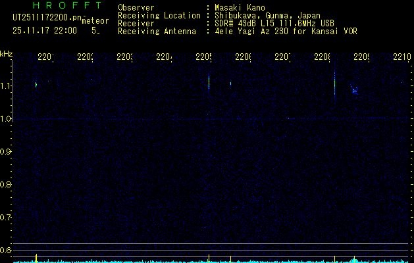Click the strong meteor echo at 2205
Image resolution: width=414 pixels, height=263 pixels.
point(209,83)
